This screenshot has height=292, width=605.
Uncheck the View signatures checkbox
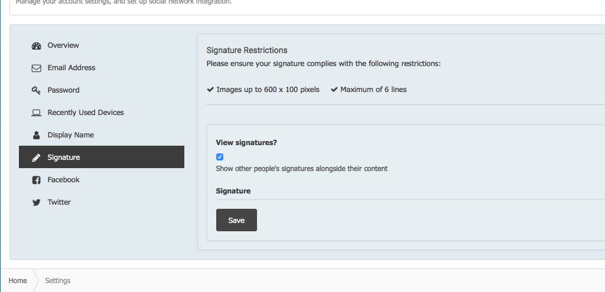point(220,157)
